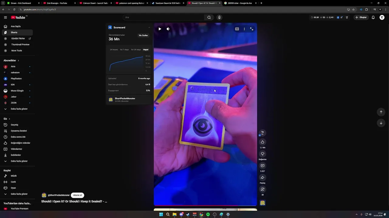Open the sound source thumbnail
The height and width of the screenshot is (218, 389).
263,203
